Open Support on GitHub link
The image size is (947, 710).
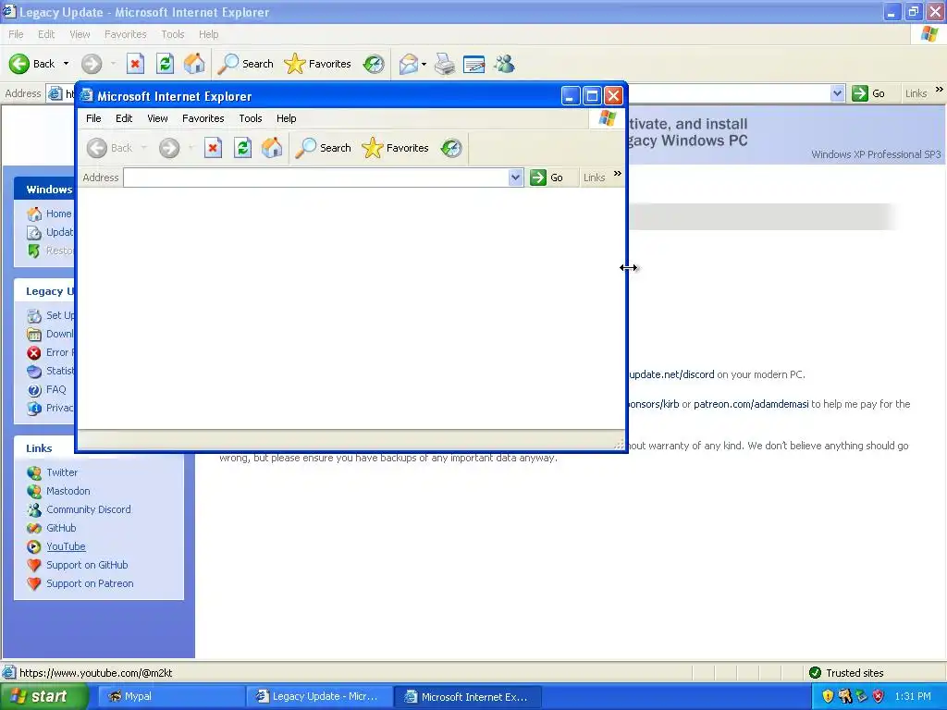(x=87, y=565)
